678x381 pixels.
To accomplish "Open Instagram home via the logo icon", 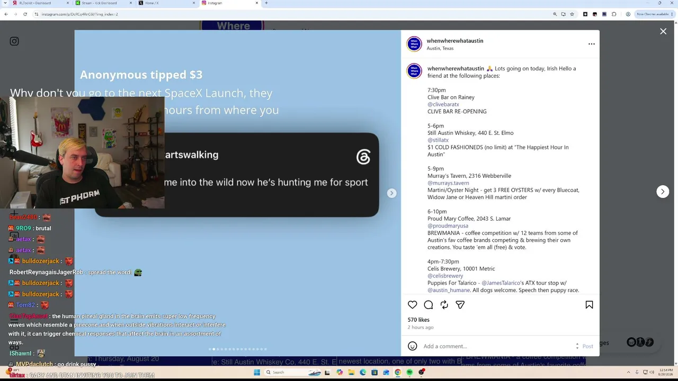I will [14, 41].
